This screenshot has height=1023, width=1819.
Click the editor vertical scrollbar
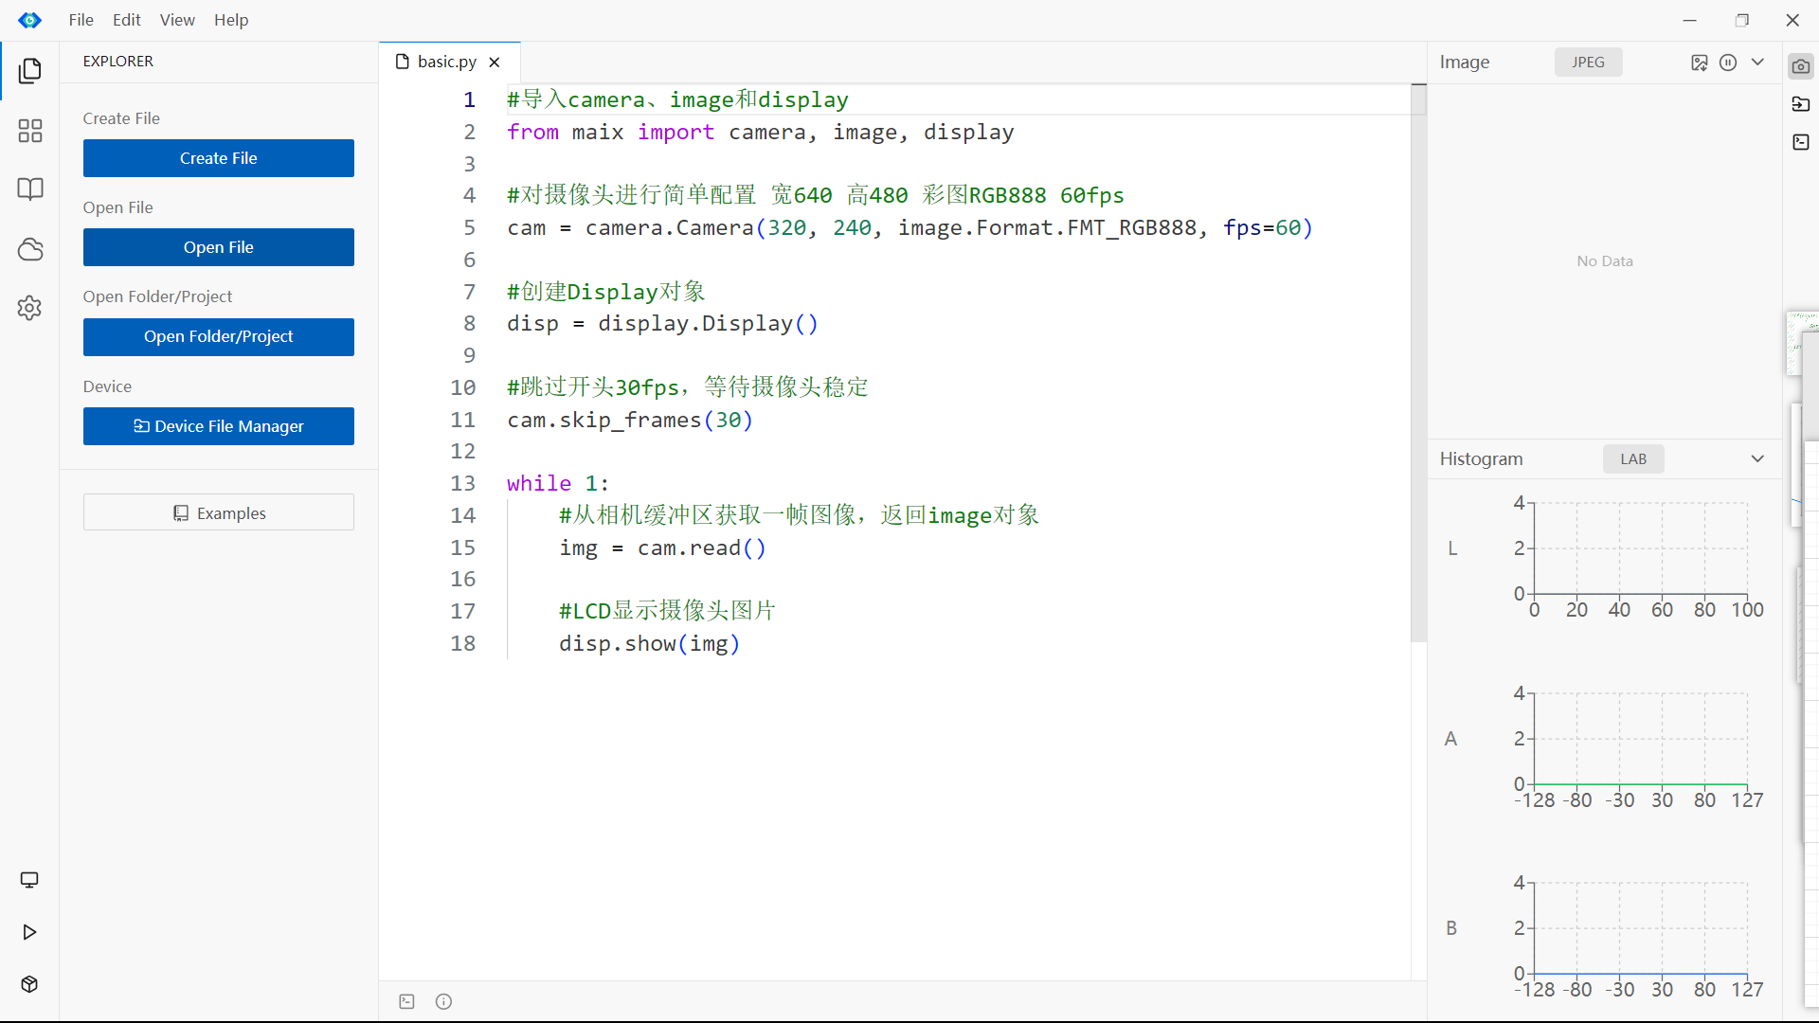[x=1418, y=363]
